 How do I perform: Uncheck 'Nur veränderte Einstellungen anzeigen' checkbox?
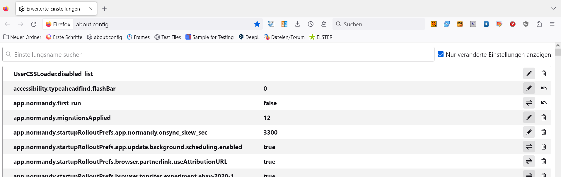441,54
